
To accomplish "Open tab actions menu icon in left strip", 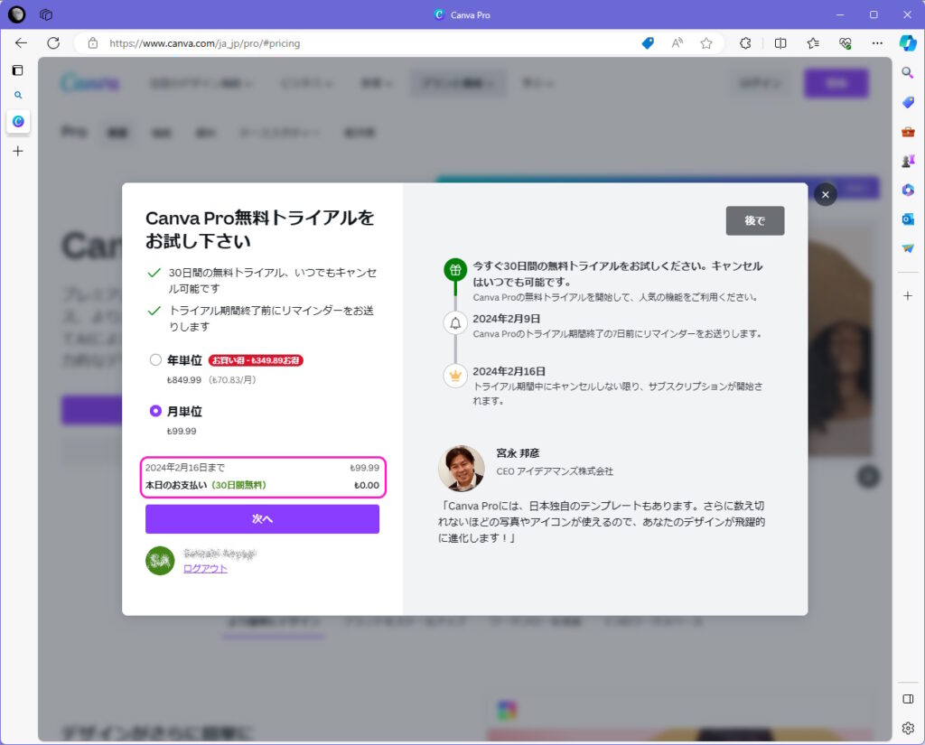I will (18, 70).
